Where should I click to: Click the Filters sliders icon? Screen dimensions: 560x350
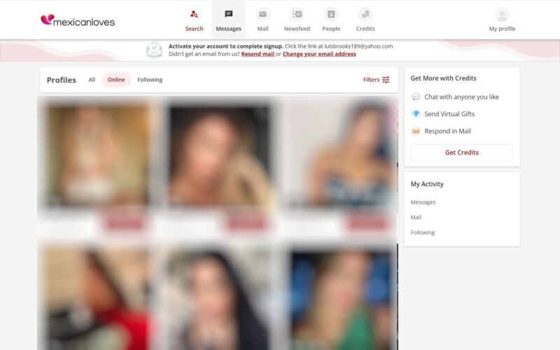click(386, 80)
